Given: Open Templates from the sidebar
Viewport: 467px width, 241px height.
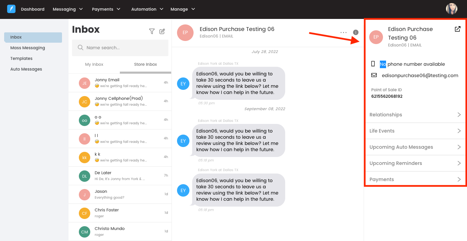Looking at the screenshot, I should (x=21, y=58).
